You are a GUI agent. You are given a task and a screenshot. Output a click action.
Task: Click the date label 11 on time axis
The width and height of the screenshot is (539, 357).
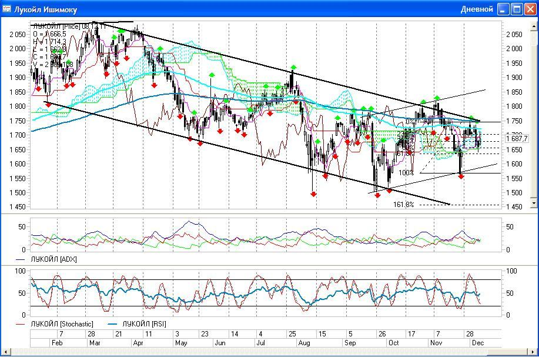click(x=148, y=334)
